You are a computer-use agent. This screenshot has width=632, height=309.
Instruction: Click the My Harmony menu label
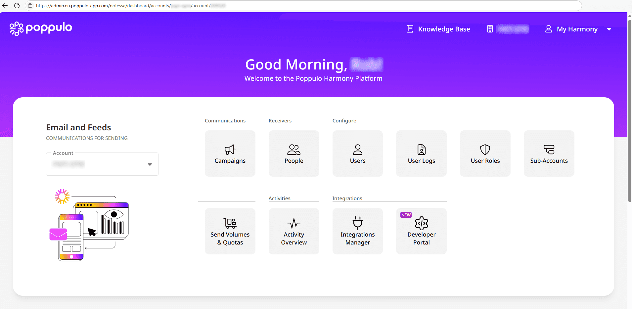click(577, 29)
